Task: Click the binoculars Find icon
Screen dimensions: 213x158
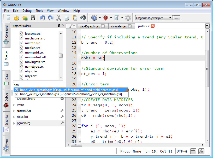Action: click(83, 18)
